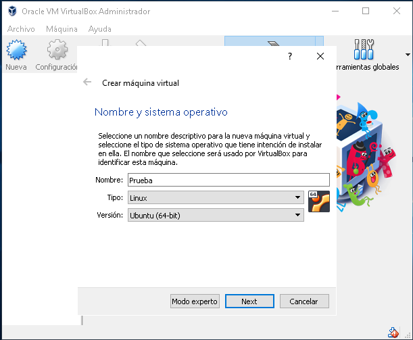Image resolution: width=413 pixels, height=340 pixels.
Task: Click the wizard help question mark
Action: [x=290, y=56]
